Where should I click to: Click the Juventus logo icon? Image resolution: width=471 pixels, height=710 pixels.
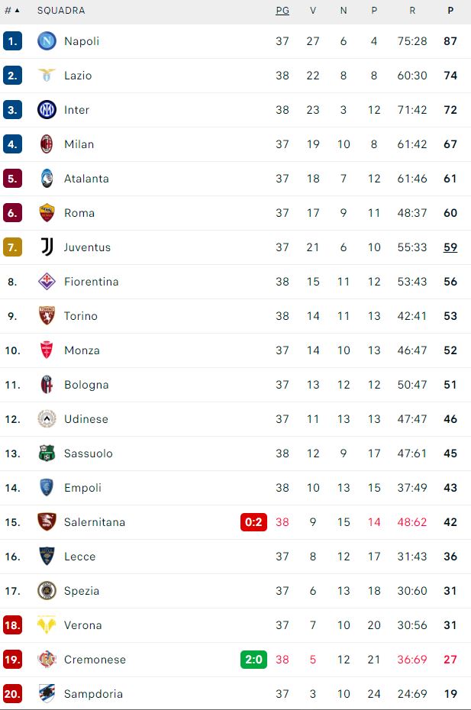coord(47,247)
